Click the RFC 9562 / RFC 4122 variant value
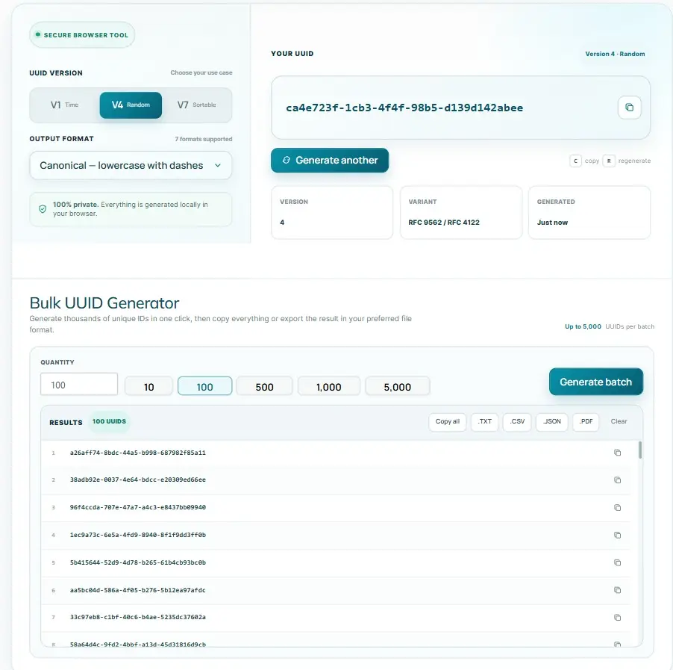 (x=444, y=222)
